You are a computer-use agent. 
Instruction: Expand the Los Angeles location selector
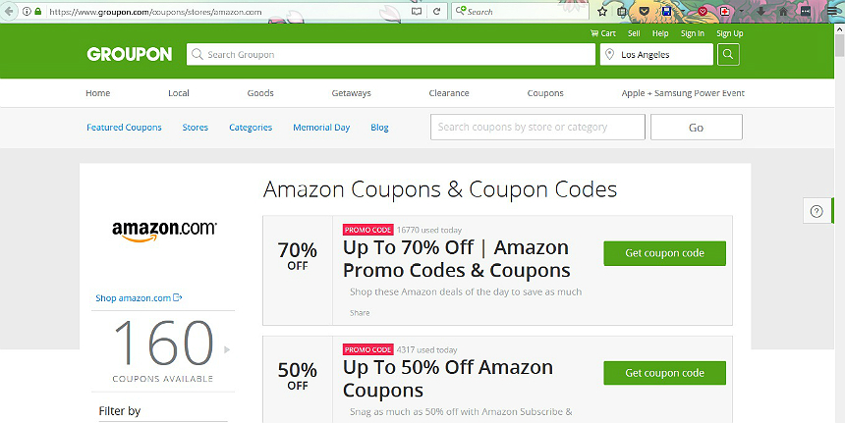click(656, 54)
